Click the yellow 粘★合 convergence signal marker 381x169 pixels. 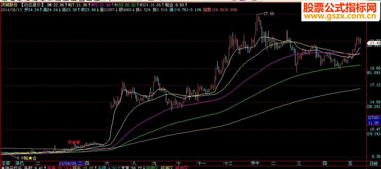(30, 159)
